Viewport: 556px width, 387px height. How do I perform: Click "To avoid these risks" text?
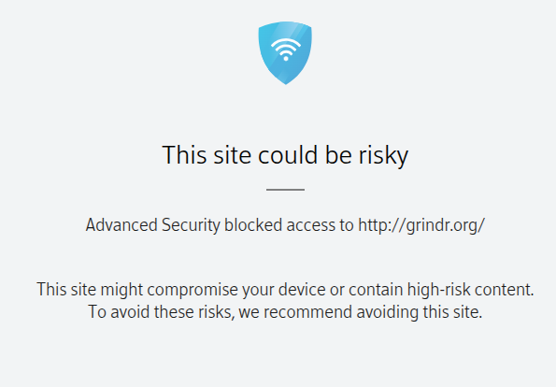click(x=162, y=312)
